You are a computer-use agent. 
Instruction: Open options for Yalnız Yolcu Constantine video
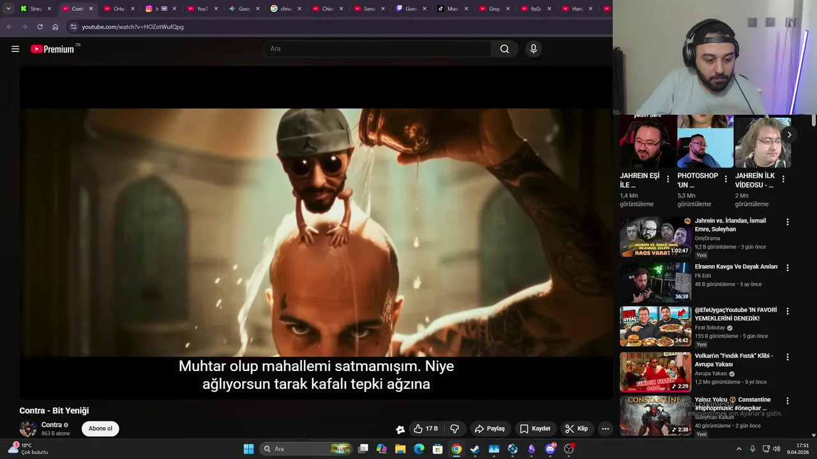[787, 401]
